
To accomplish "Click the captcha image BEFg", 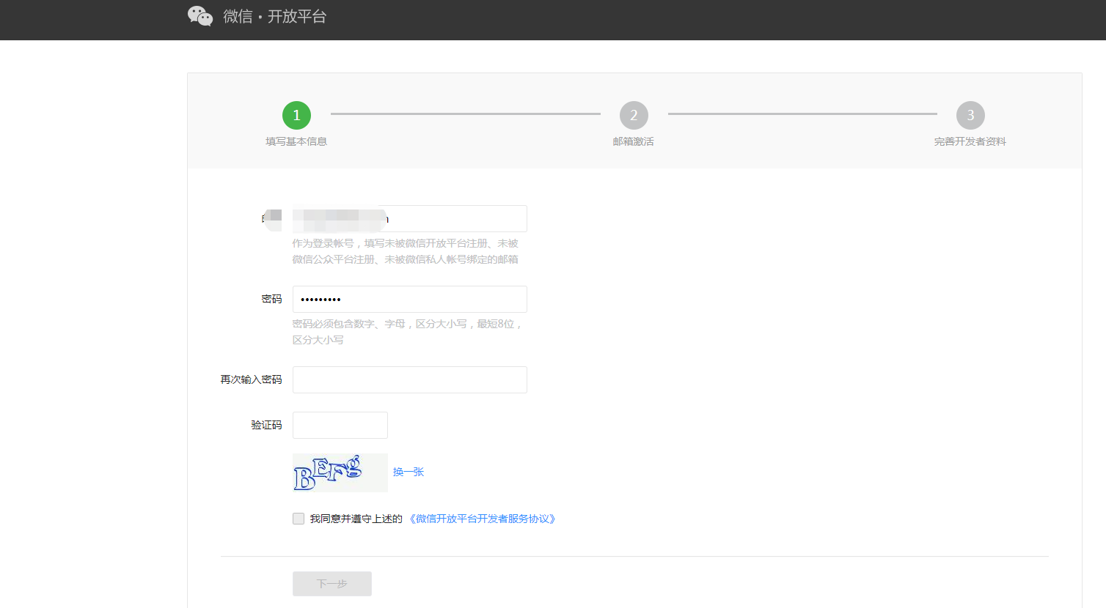I will point(340,472).
